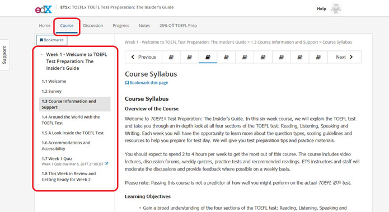Open the eighth unit book icon
Viewport: 389px width, 212px height.
pyautogui.click(x=299, y=57)
